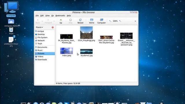Screen dimensions: 185x104
Task: Open Downloads bookmark in sidebar
Action: pos(45,60)
